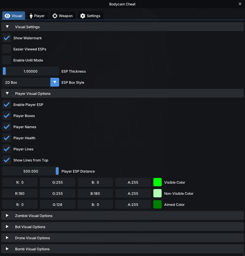
Task: Uncheck Show Lines from Top
Action: [7, 160]
